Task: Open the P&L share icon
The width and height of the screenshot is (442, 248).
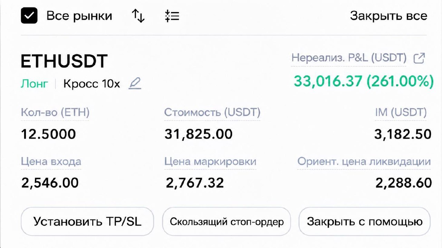Action: pyautogui.click(x=419, y=58)
